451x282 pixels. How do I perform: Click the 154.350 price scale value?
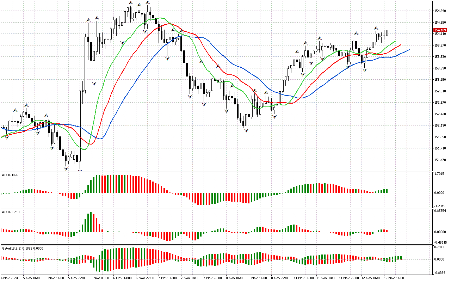click(x=441, y=23)
